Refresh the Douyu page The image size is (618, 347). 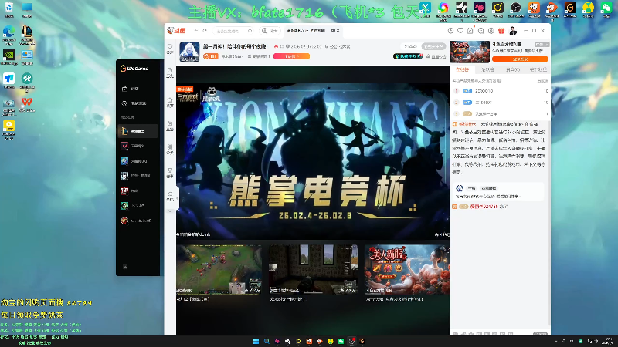pos(205,30)
